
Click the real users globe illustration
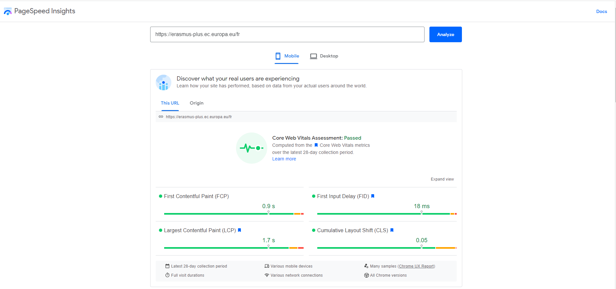tap(164, 82)
